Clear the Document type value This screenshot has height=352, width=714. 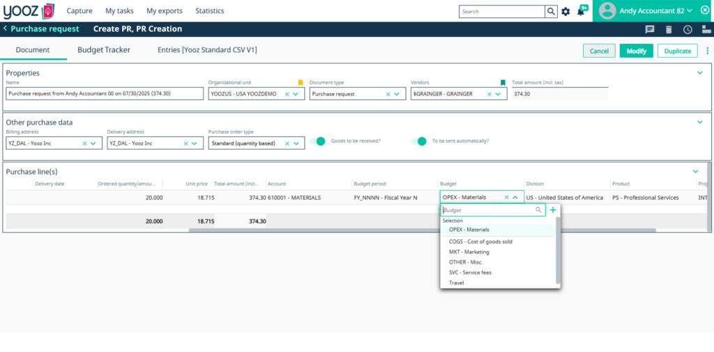(x=388, y=94)
